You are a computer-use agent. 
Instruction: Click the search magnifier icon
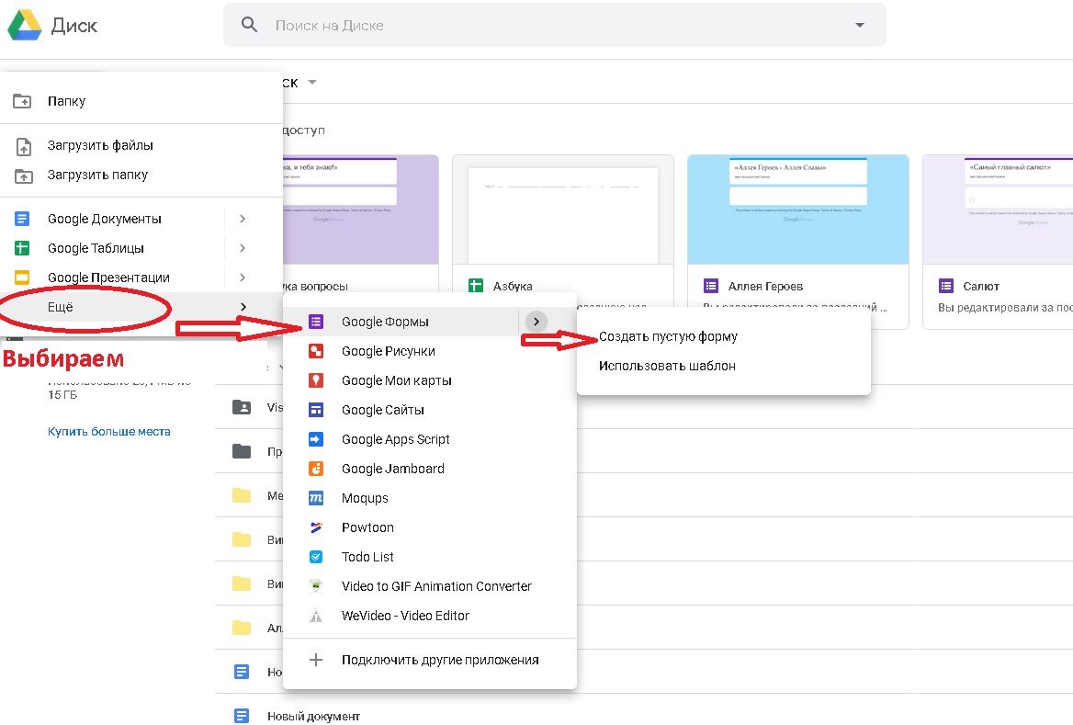point(249,26)
